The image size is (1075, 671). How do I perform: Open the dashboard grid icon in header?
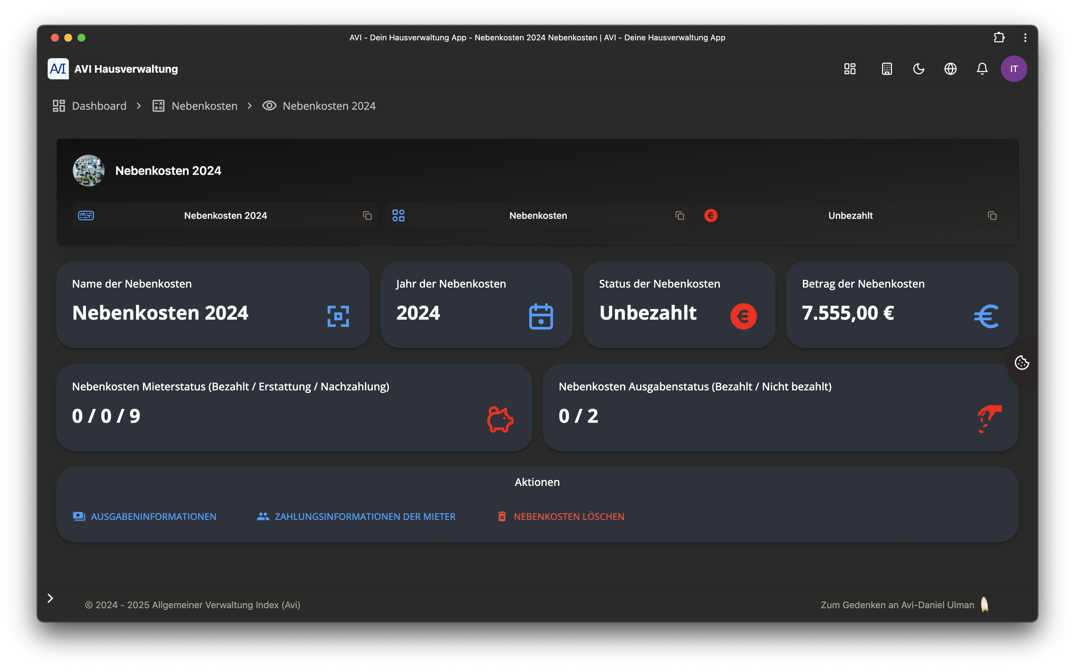pos(850,69)
